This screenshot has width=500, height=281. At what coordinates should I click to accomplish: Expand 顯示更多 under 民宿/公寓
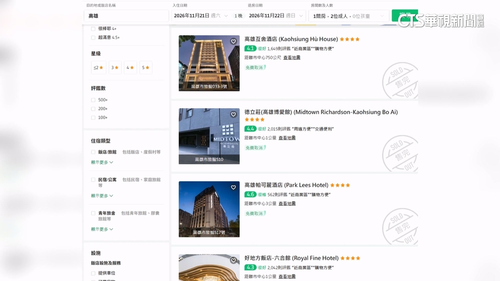102,196
